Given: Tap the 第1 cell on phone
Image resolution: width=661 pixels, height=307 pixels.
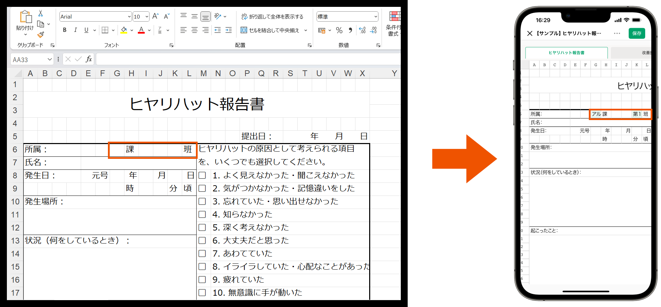Looking at the screenshot, I should tap(636, 114).
